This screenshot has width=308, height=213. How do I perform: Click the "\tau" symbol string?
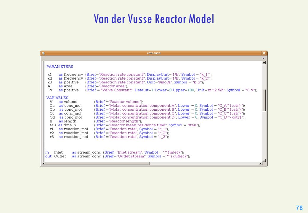(x=193, y=125)
